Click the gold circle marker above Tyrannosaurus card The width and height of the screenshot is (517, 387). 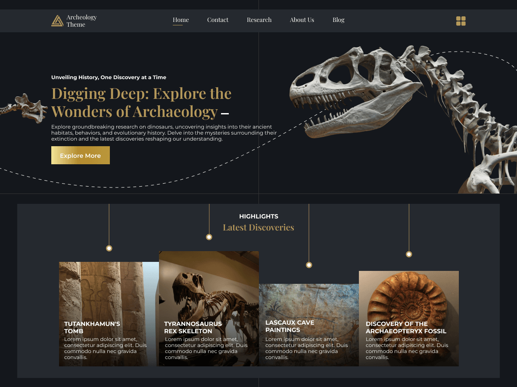(x=209, y=236)
